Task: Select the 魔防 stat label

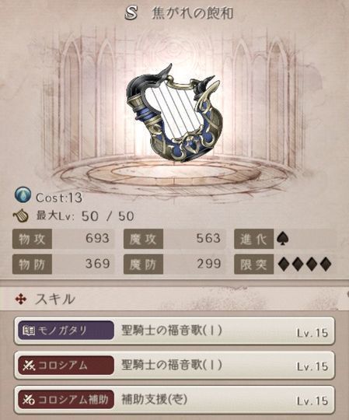Action: [x=143, y=264]
